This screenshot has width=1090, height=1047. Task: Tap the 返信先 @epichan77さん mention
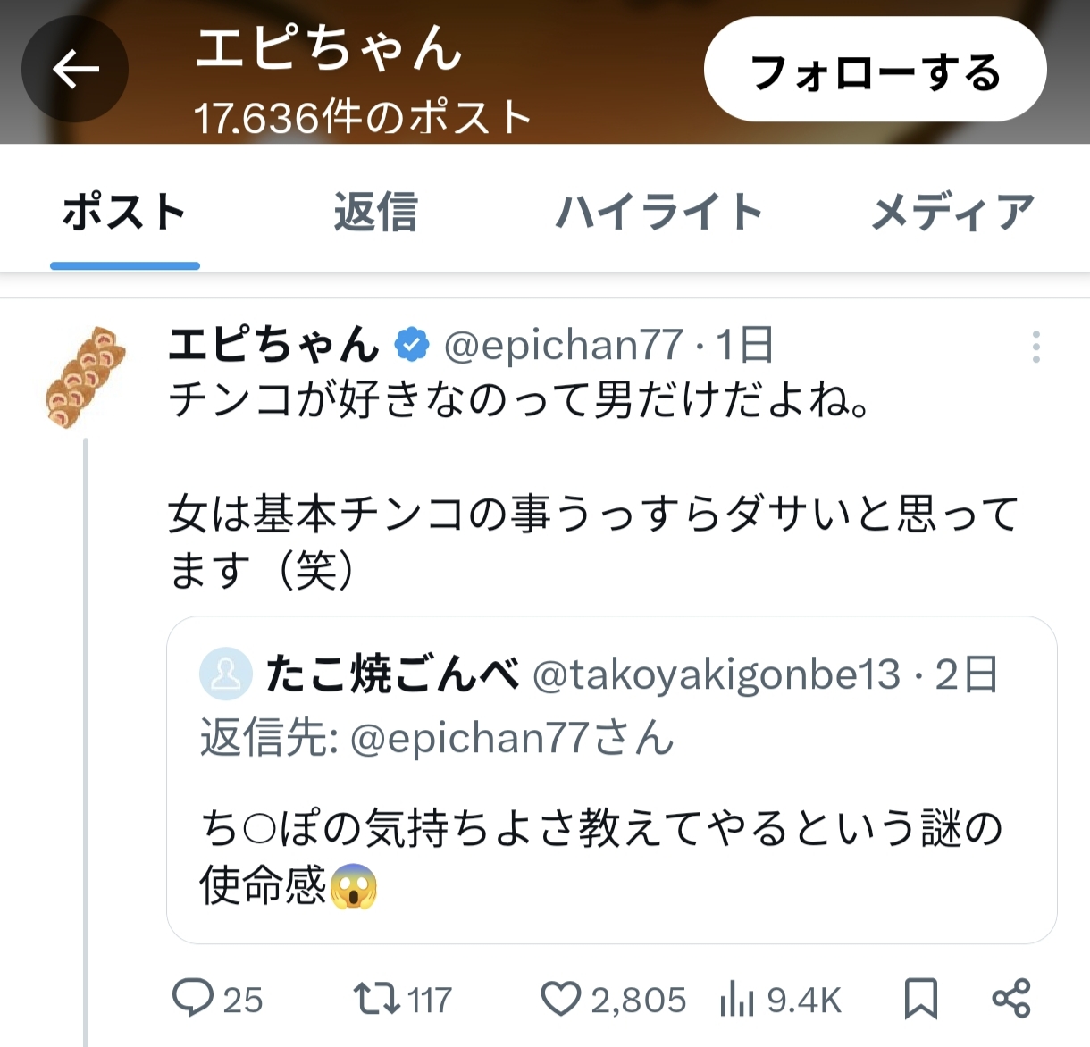click(x=511, y=738)
